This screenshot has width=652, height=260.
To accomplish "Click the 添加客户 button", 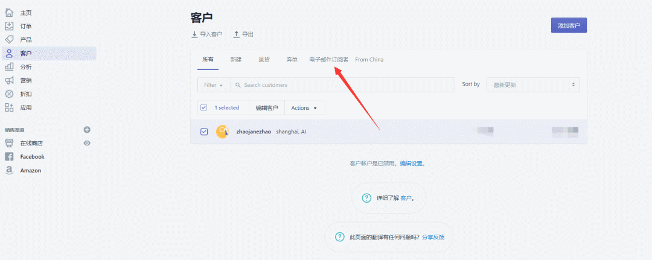I will pos(569,25).
